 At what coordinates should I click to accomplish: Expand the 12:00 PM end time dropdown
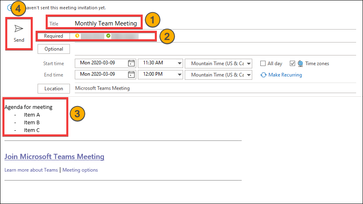179,74
